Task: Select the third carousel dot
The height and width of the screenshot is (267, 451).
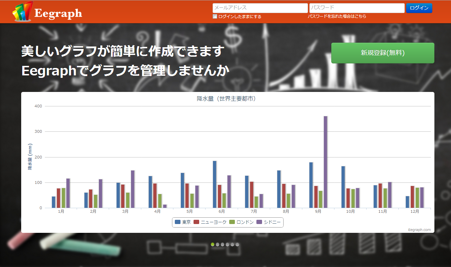Action: point(222,244)
